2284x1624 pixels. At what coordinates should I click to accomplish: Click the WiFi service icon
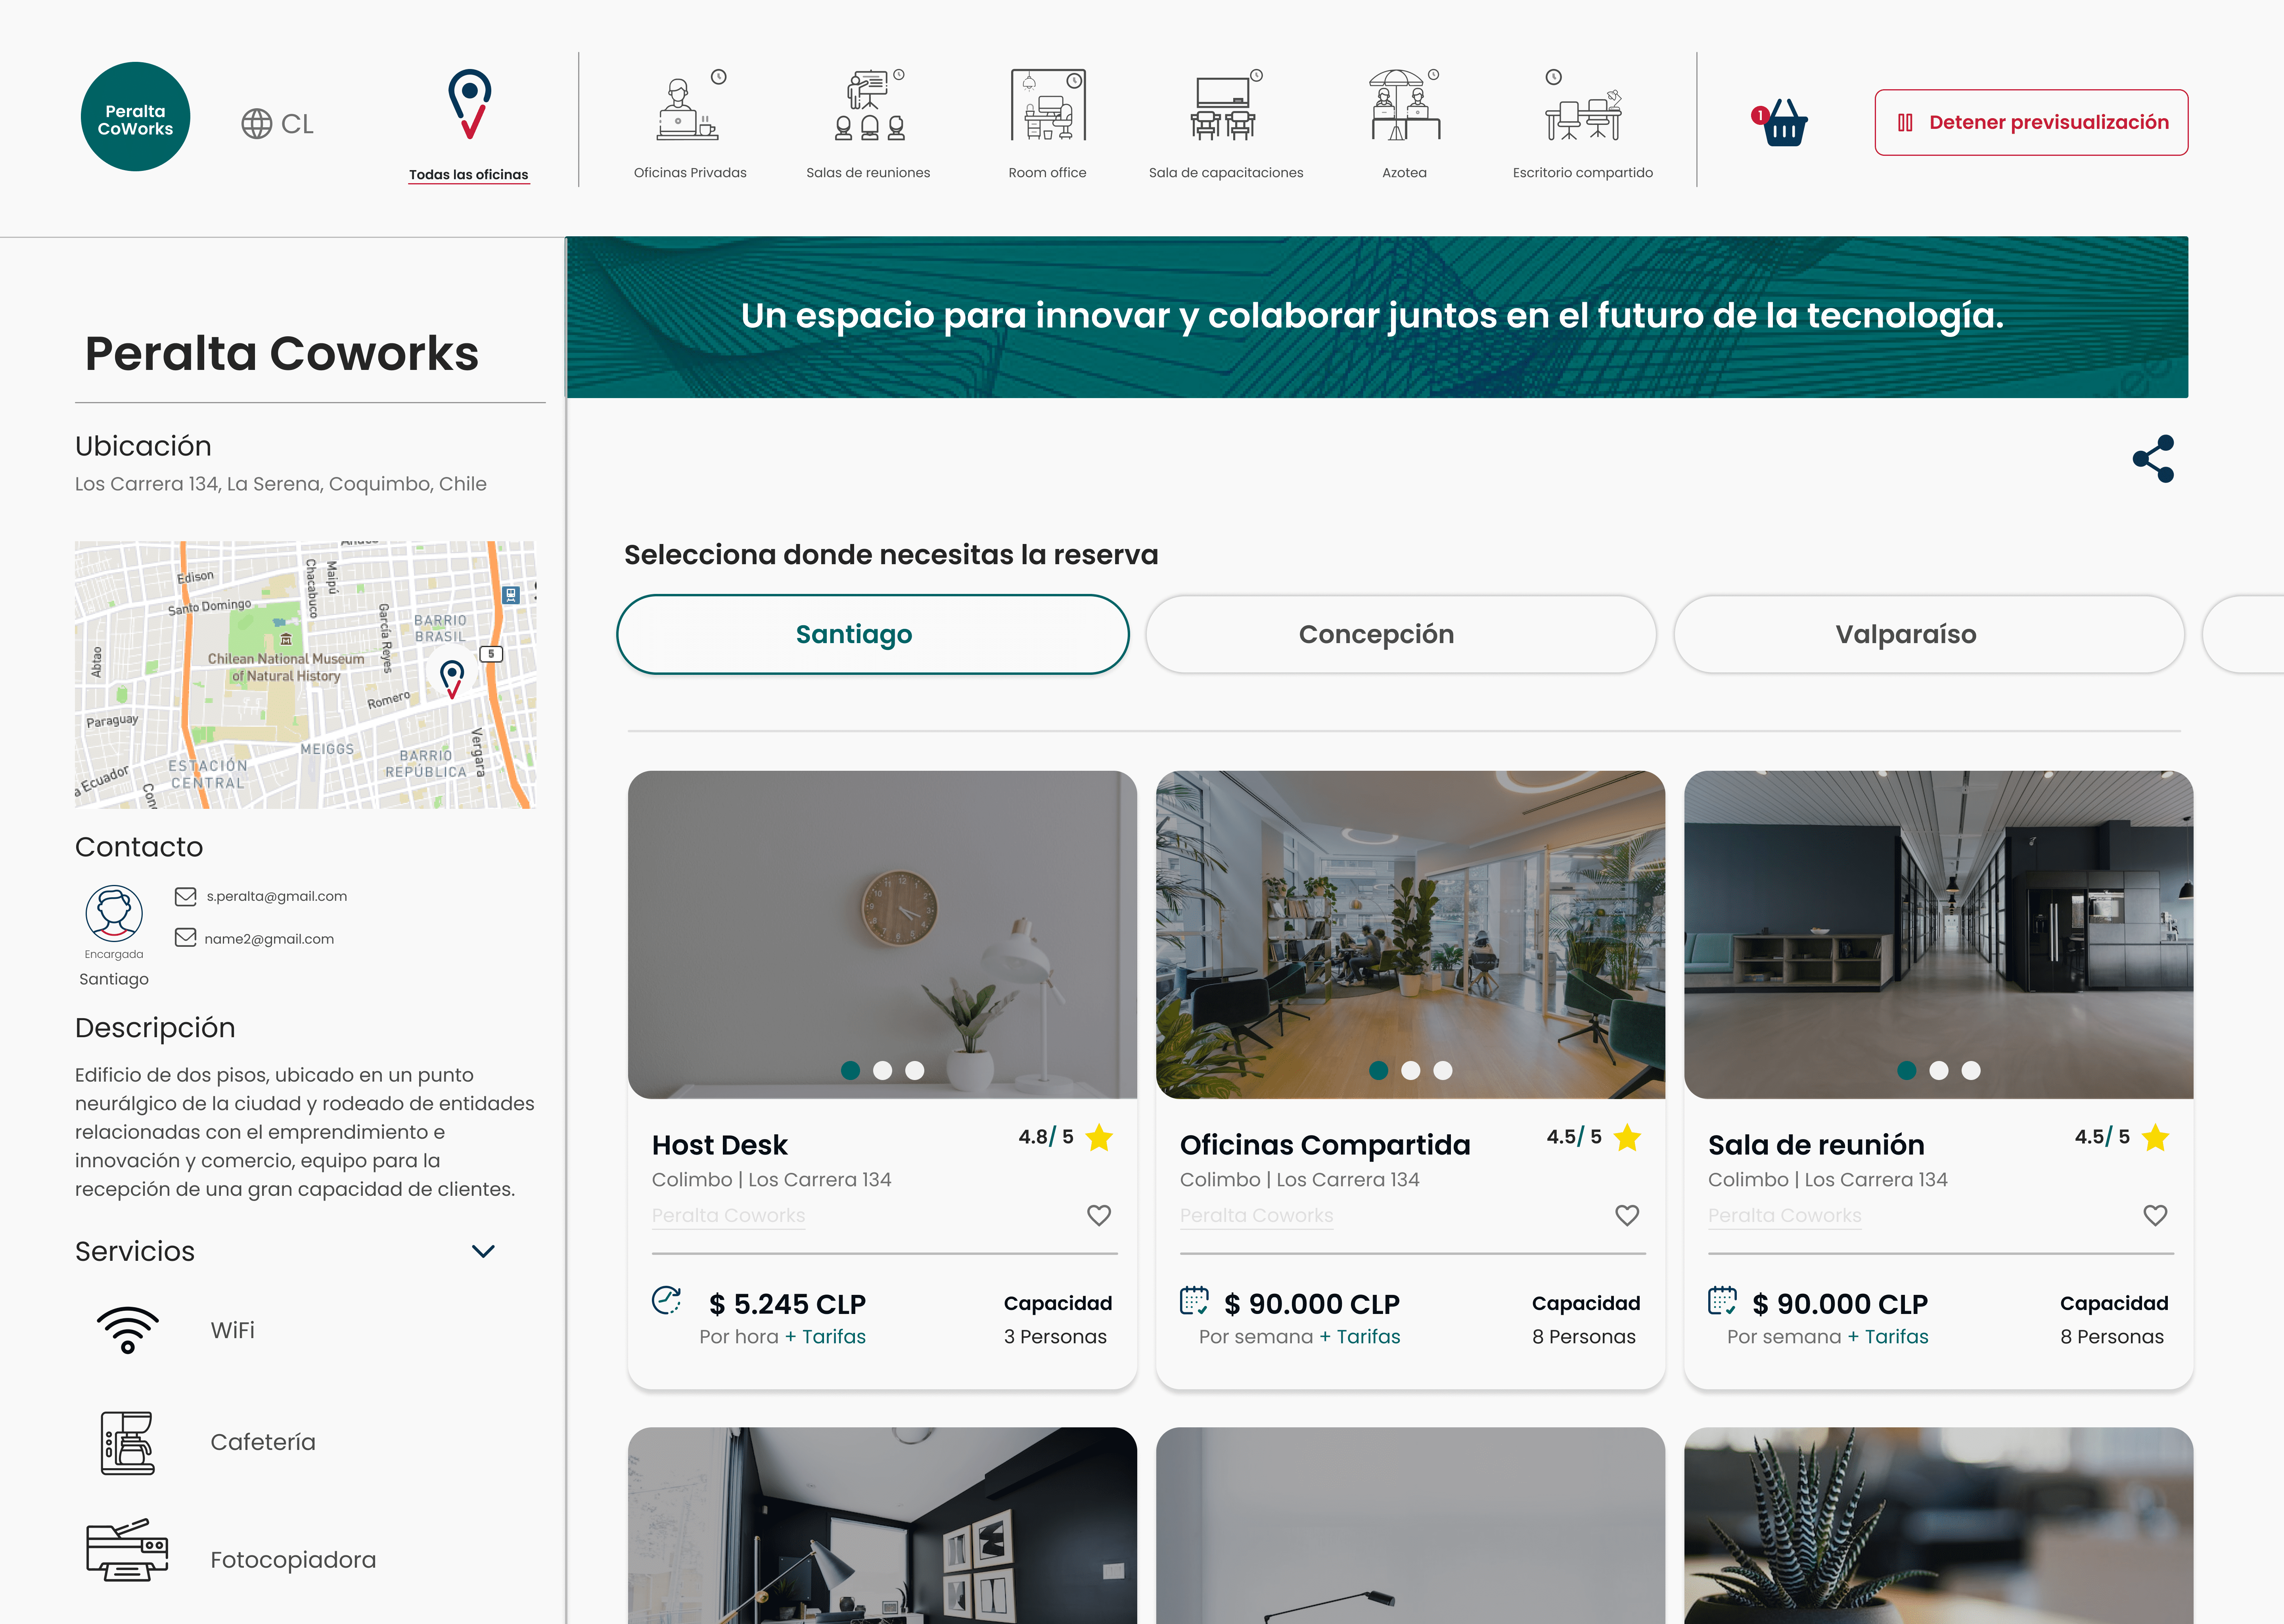(x=128, y=1330)
